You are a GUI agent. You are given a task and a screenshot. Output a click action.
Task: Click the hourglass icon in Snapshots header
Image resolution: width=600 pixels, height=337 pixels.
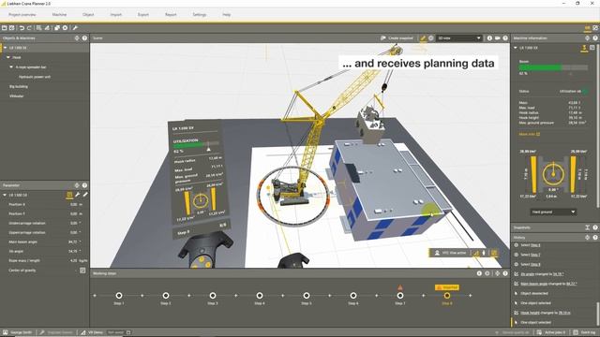[588, 227]
